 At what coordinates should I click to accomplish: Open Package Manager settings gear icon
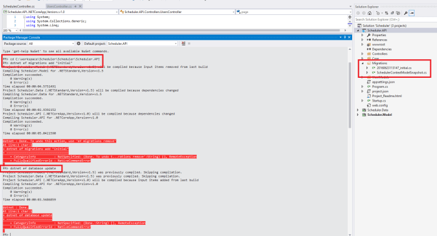[x=79, y=44]
